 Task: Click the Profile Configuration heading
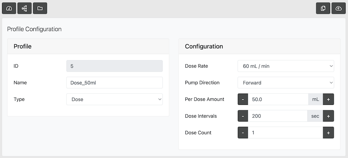[x=34, y=29]
